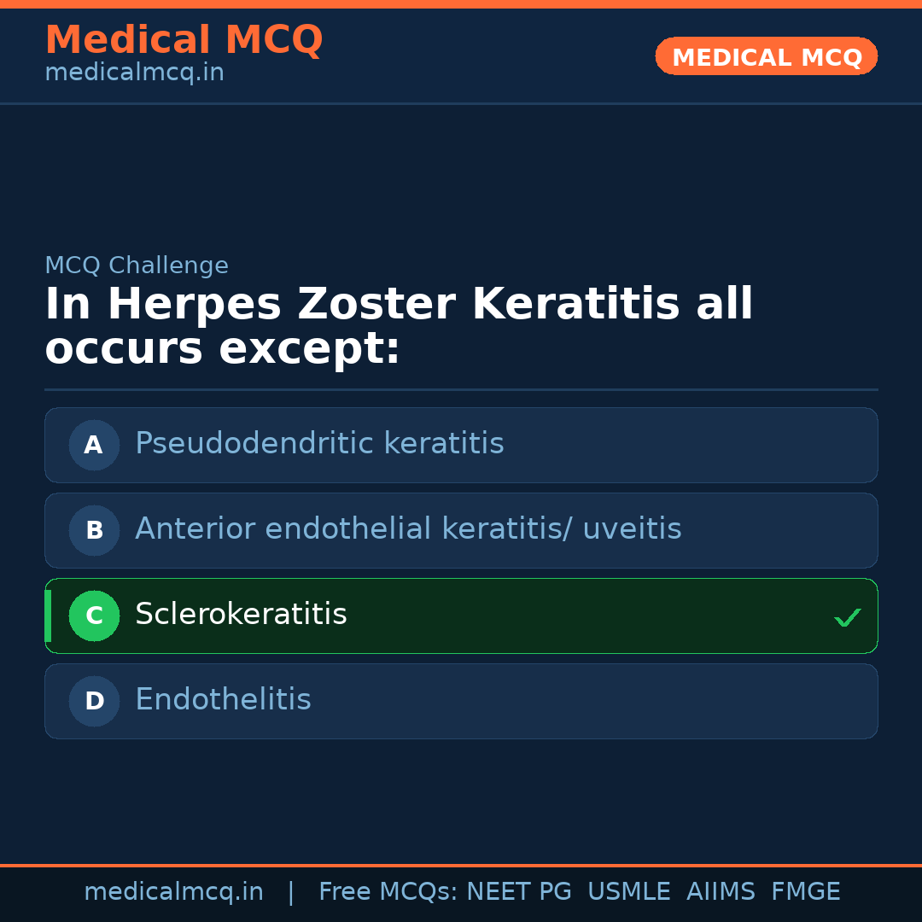Choose the Endothelitis answer option
922x922 pixels.
tap(223, 700)
